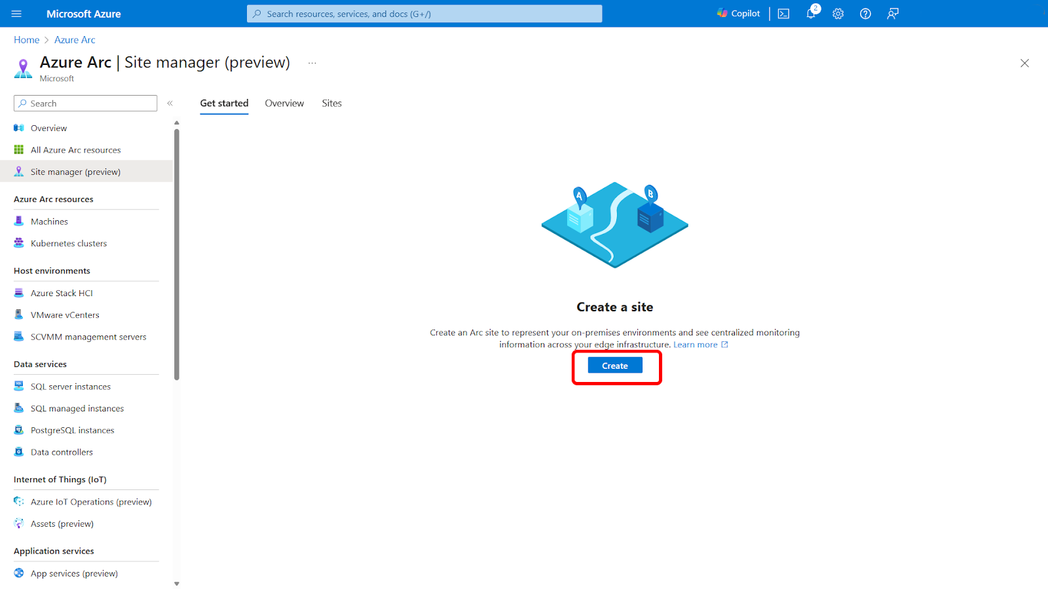The height and width of the screenshot is (589, 1048).
Task: Click the Overview sidebar icon
Action: click(19, 128)
